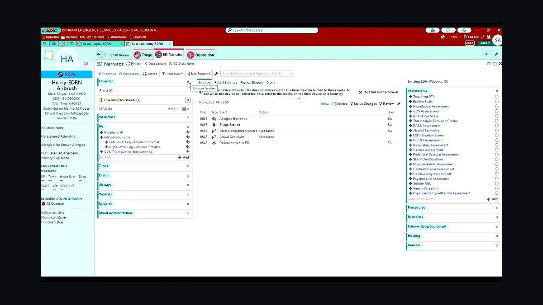Click the SA user avatar
This screenshot has height=305, width=543.
pyautogui.click(x=497, y=40)
